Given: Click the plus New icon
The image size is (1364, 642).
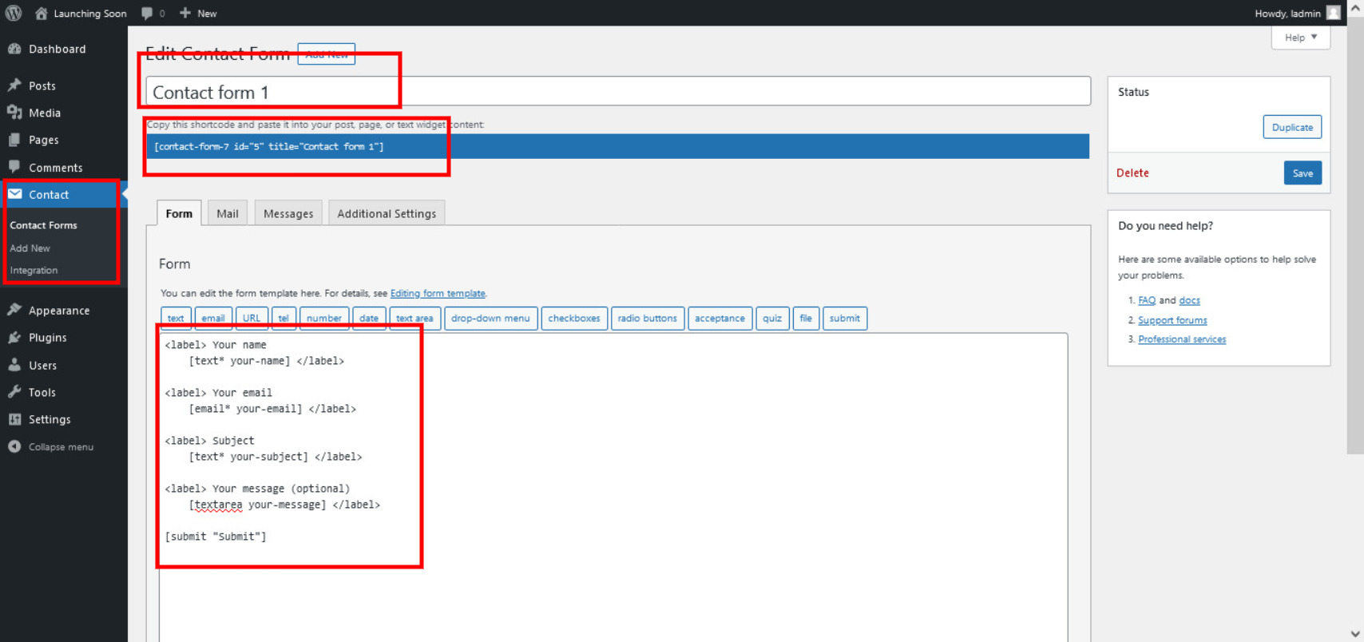Looking at the screenshot, I should point(185,13).
